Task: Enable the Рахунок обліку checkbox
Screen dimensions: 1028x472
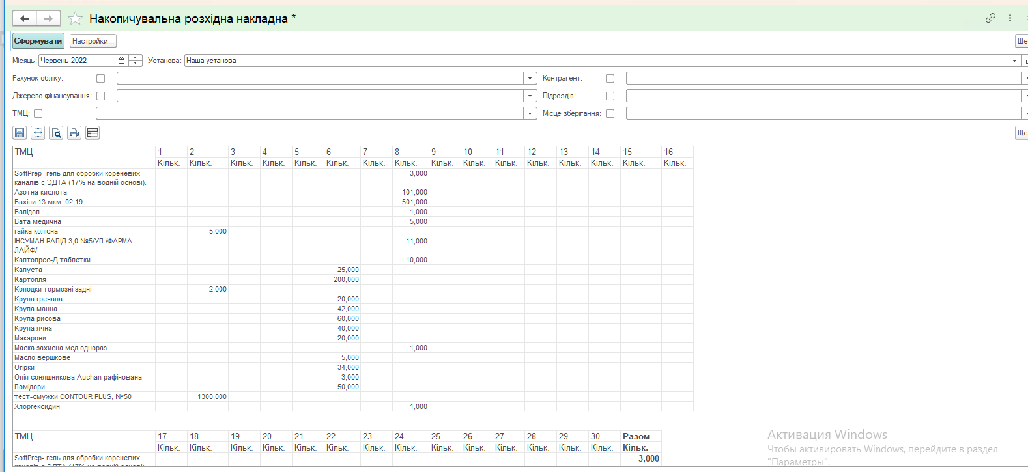Action: click(x=100, y=78)
